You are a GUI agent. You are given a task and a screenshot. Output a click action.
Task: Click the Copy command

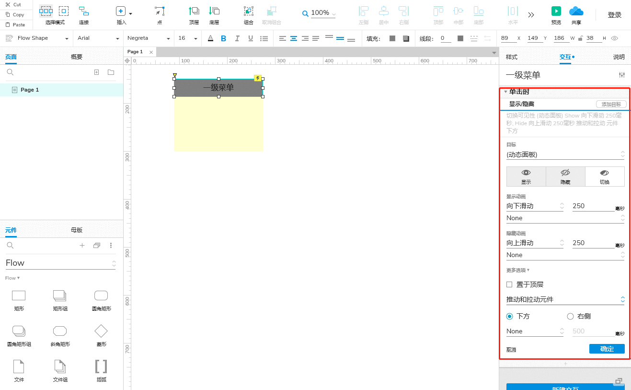pyautogui.click(x=14, y=14)
